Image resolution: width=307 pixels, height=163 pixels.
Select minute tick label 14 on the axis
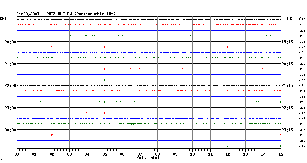coord(263,154)
